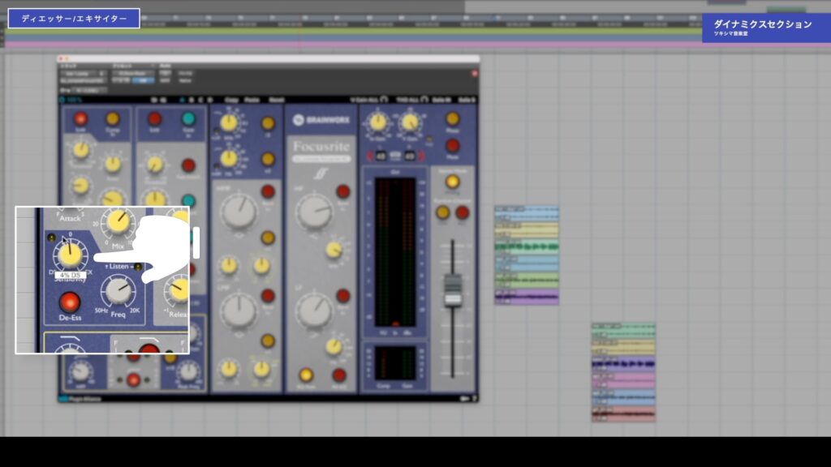Enable Solo S in plugin toolbar
831x467 pixels.
[x=467, y=100]
